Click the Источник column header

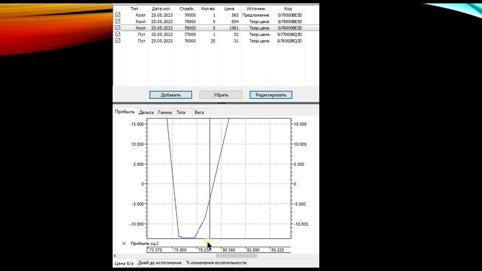256,9
